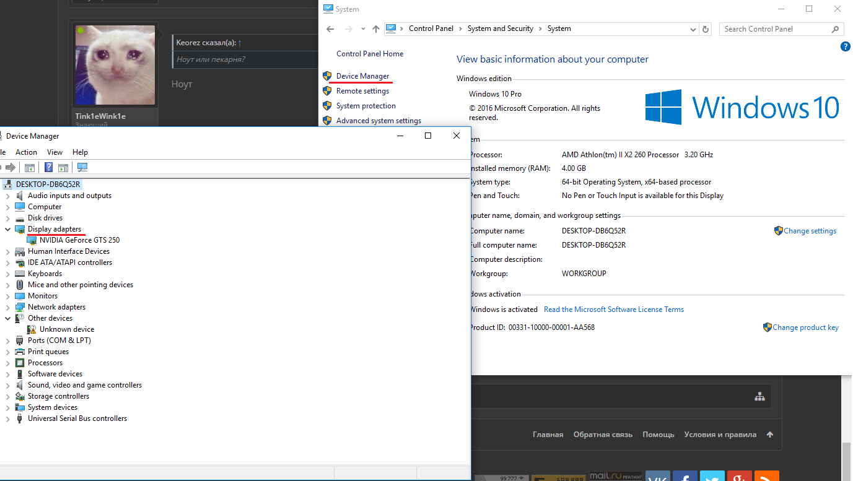Click the System and Security breadcrumb

501,28
